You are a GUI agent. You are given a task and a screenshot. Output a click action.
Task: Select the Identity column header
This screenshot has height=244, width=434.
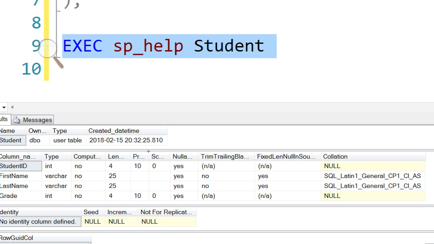coord(40,212)
